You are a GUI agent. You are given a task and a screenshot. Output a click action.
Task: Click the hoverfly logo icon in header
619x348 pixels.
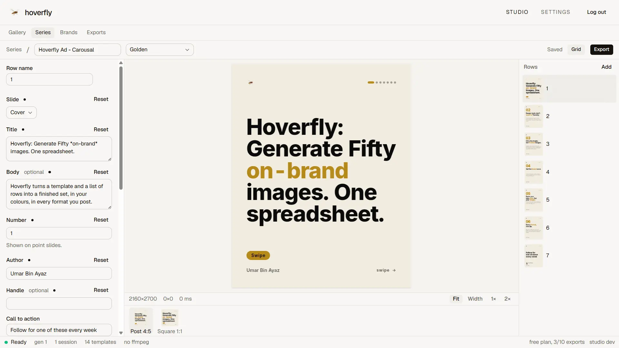coord(15,13)
